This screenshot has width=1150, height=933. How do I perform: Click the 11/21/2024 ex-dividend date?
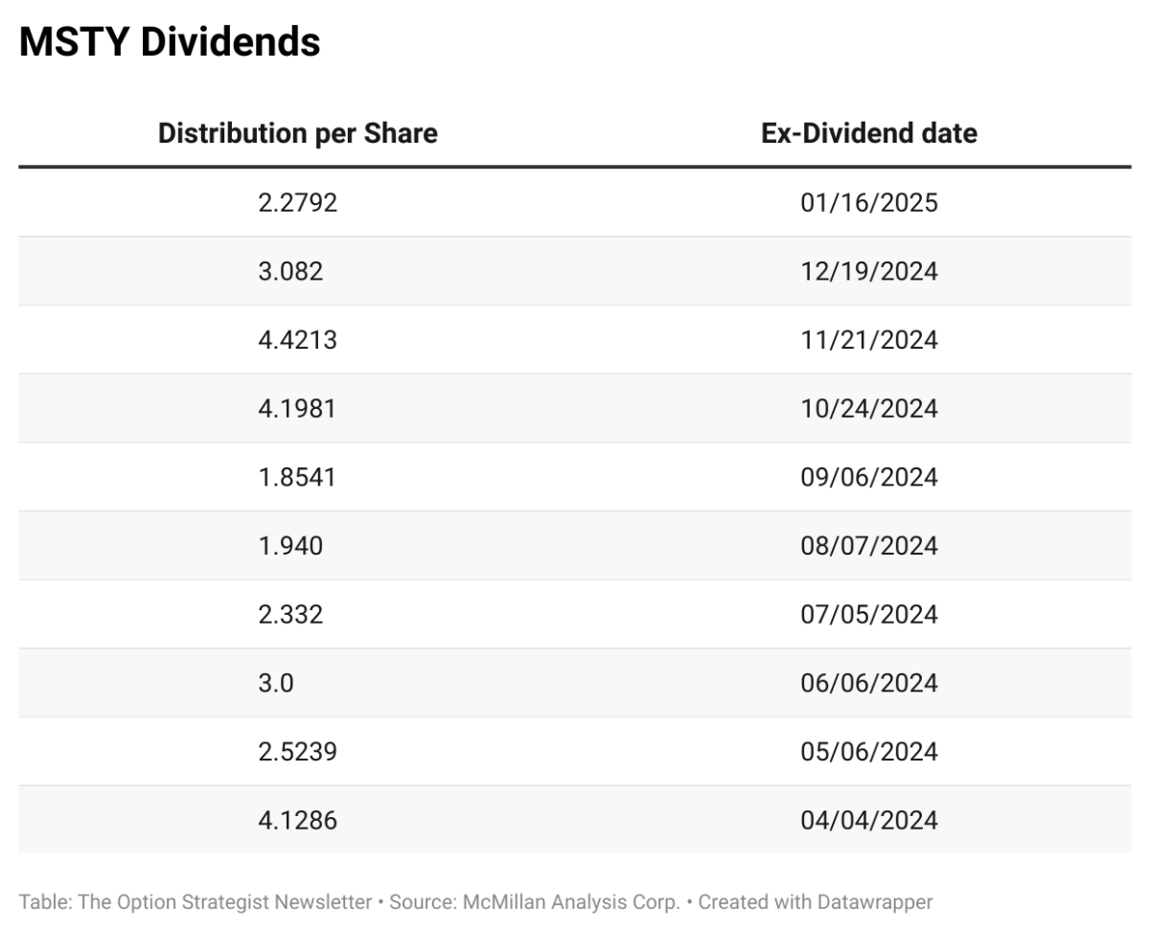[869, 340]
